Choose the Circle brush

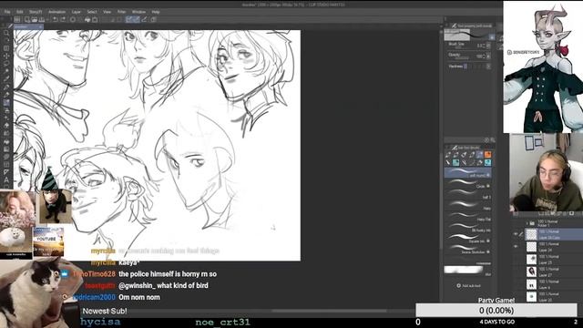pos(467,184)
